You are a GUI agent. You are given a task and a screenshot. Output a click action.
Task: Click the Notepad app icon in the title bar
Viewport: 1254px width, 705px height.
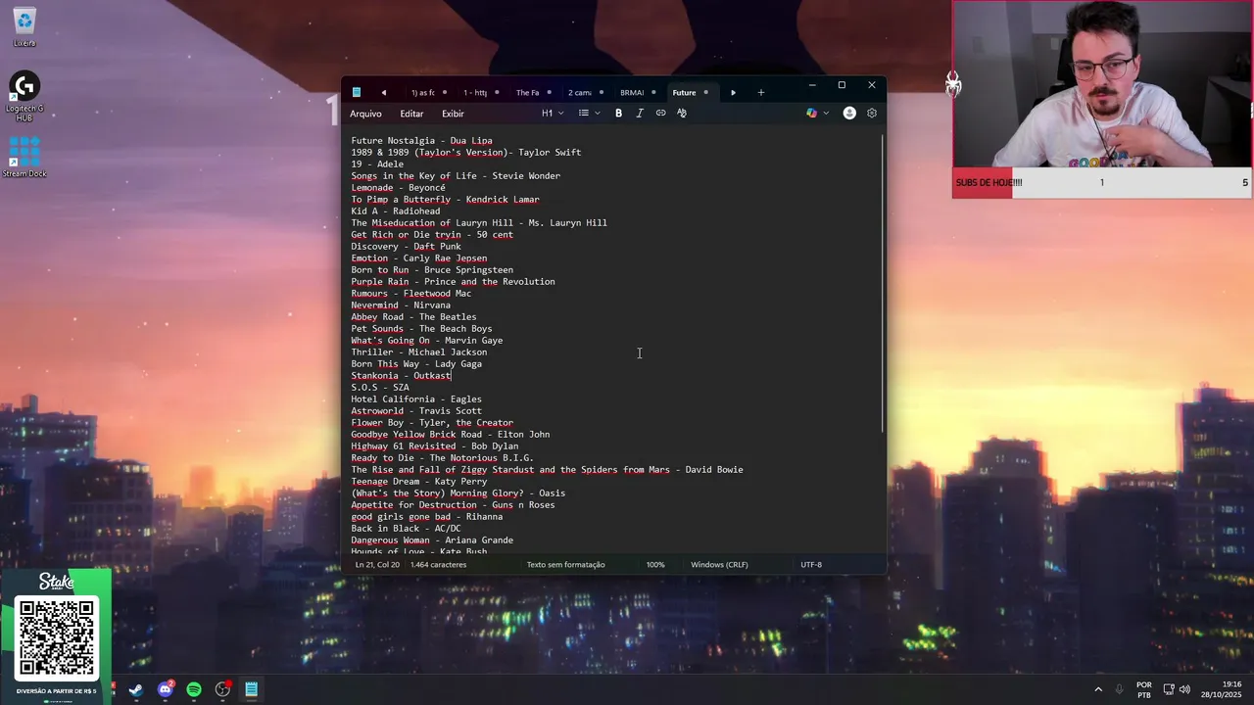coord(357,93)
